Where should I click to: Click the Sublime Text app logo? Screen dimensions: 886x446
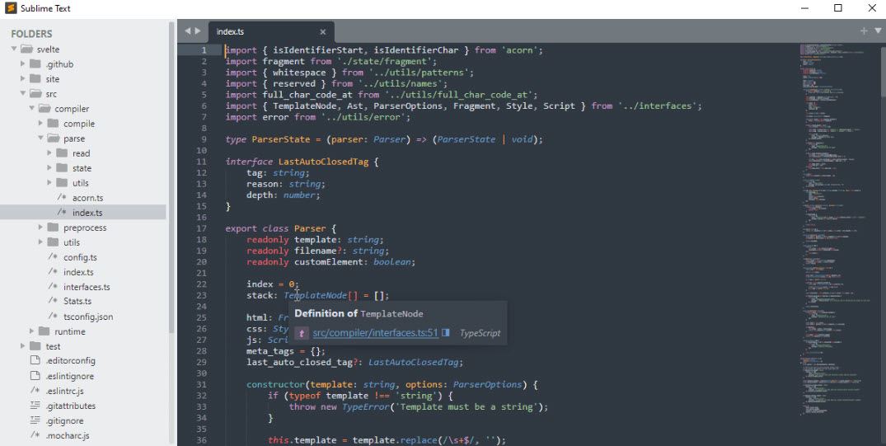click(x=11, y=8)
